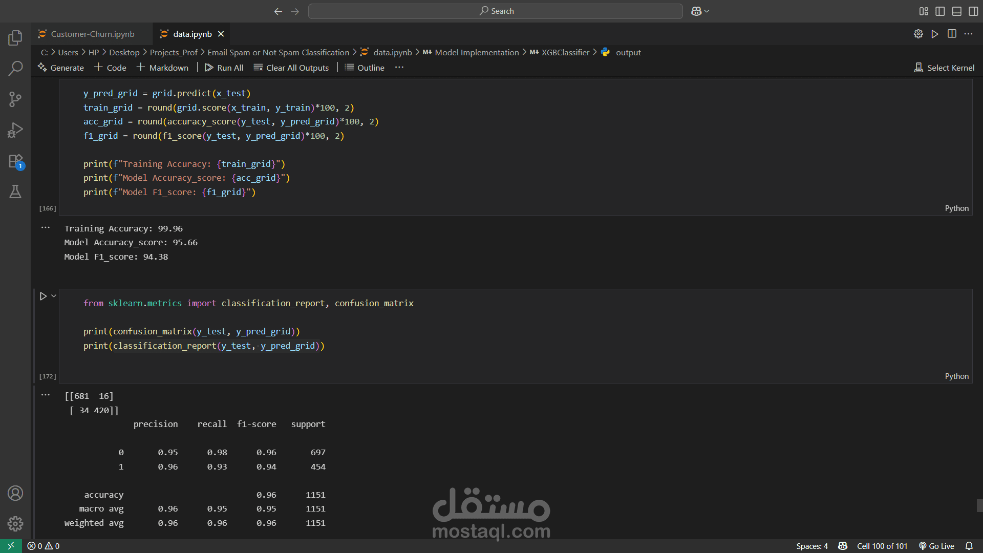The height and width of the screenshot is (553, 983).
Task: Open Source Control view
Action: pos(15,99)
